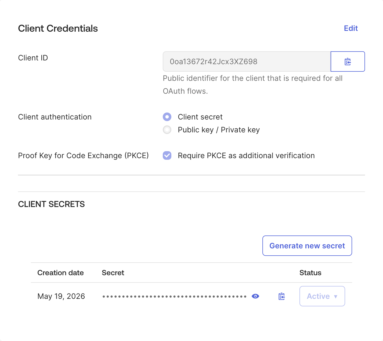Click Edit for Client Credentials

(x=351, y=28)
